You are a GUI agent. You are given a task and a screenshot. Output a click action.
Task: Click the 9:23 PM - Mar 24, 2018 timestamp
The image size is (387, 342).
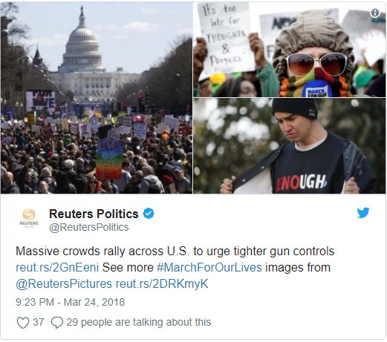71,302
